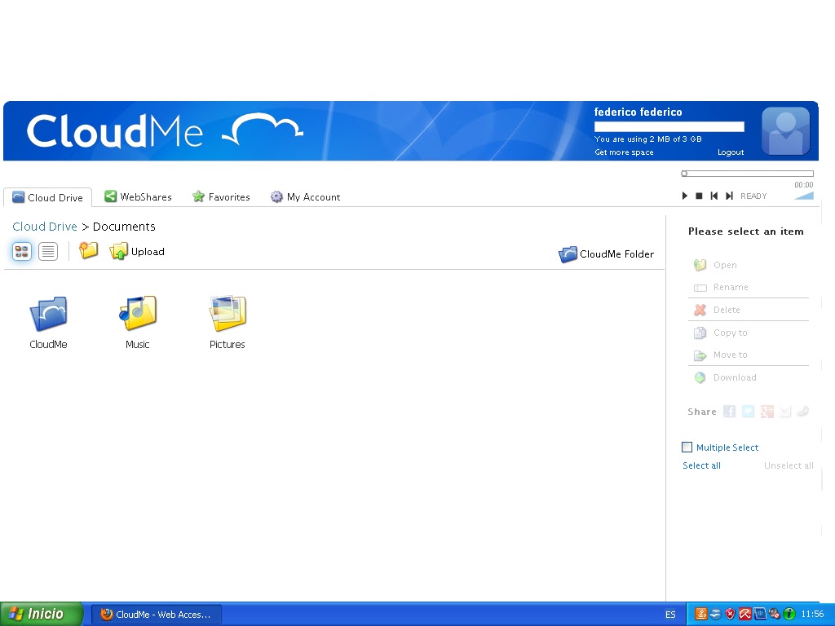Open the Music folder
Image resolution: width=835 pixels, height=626 pixels.
(137, 323)
